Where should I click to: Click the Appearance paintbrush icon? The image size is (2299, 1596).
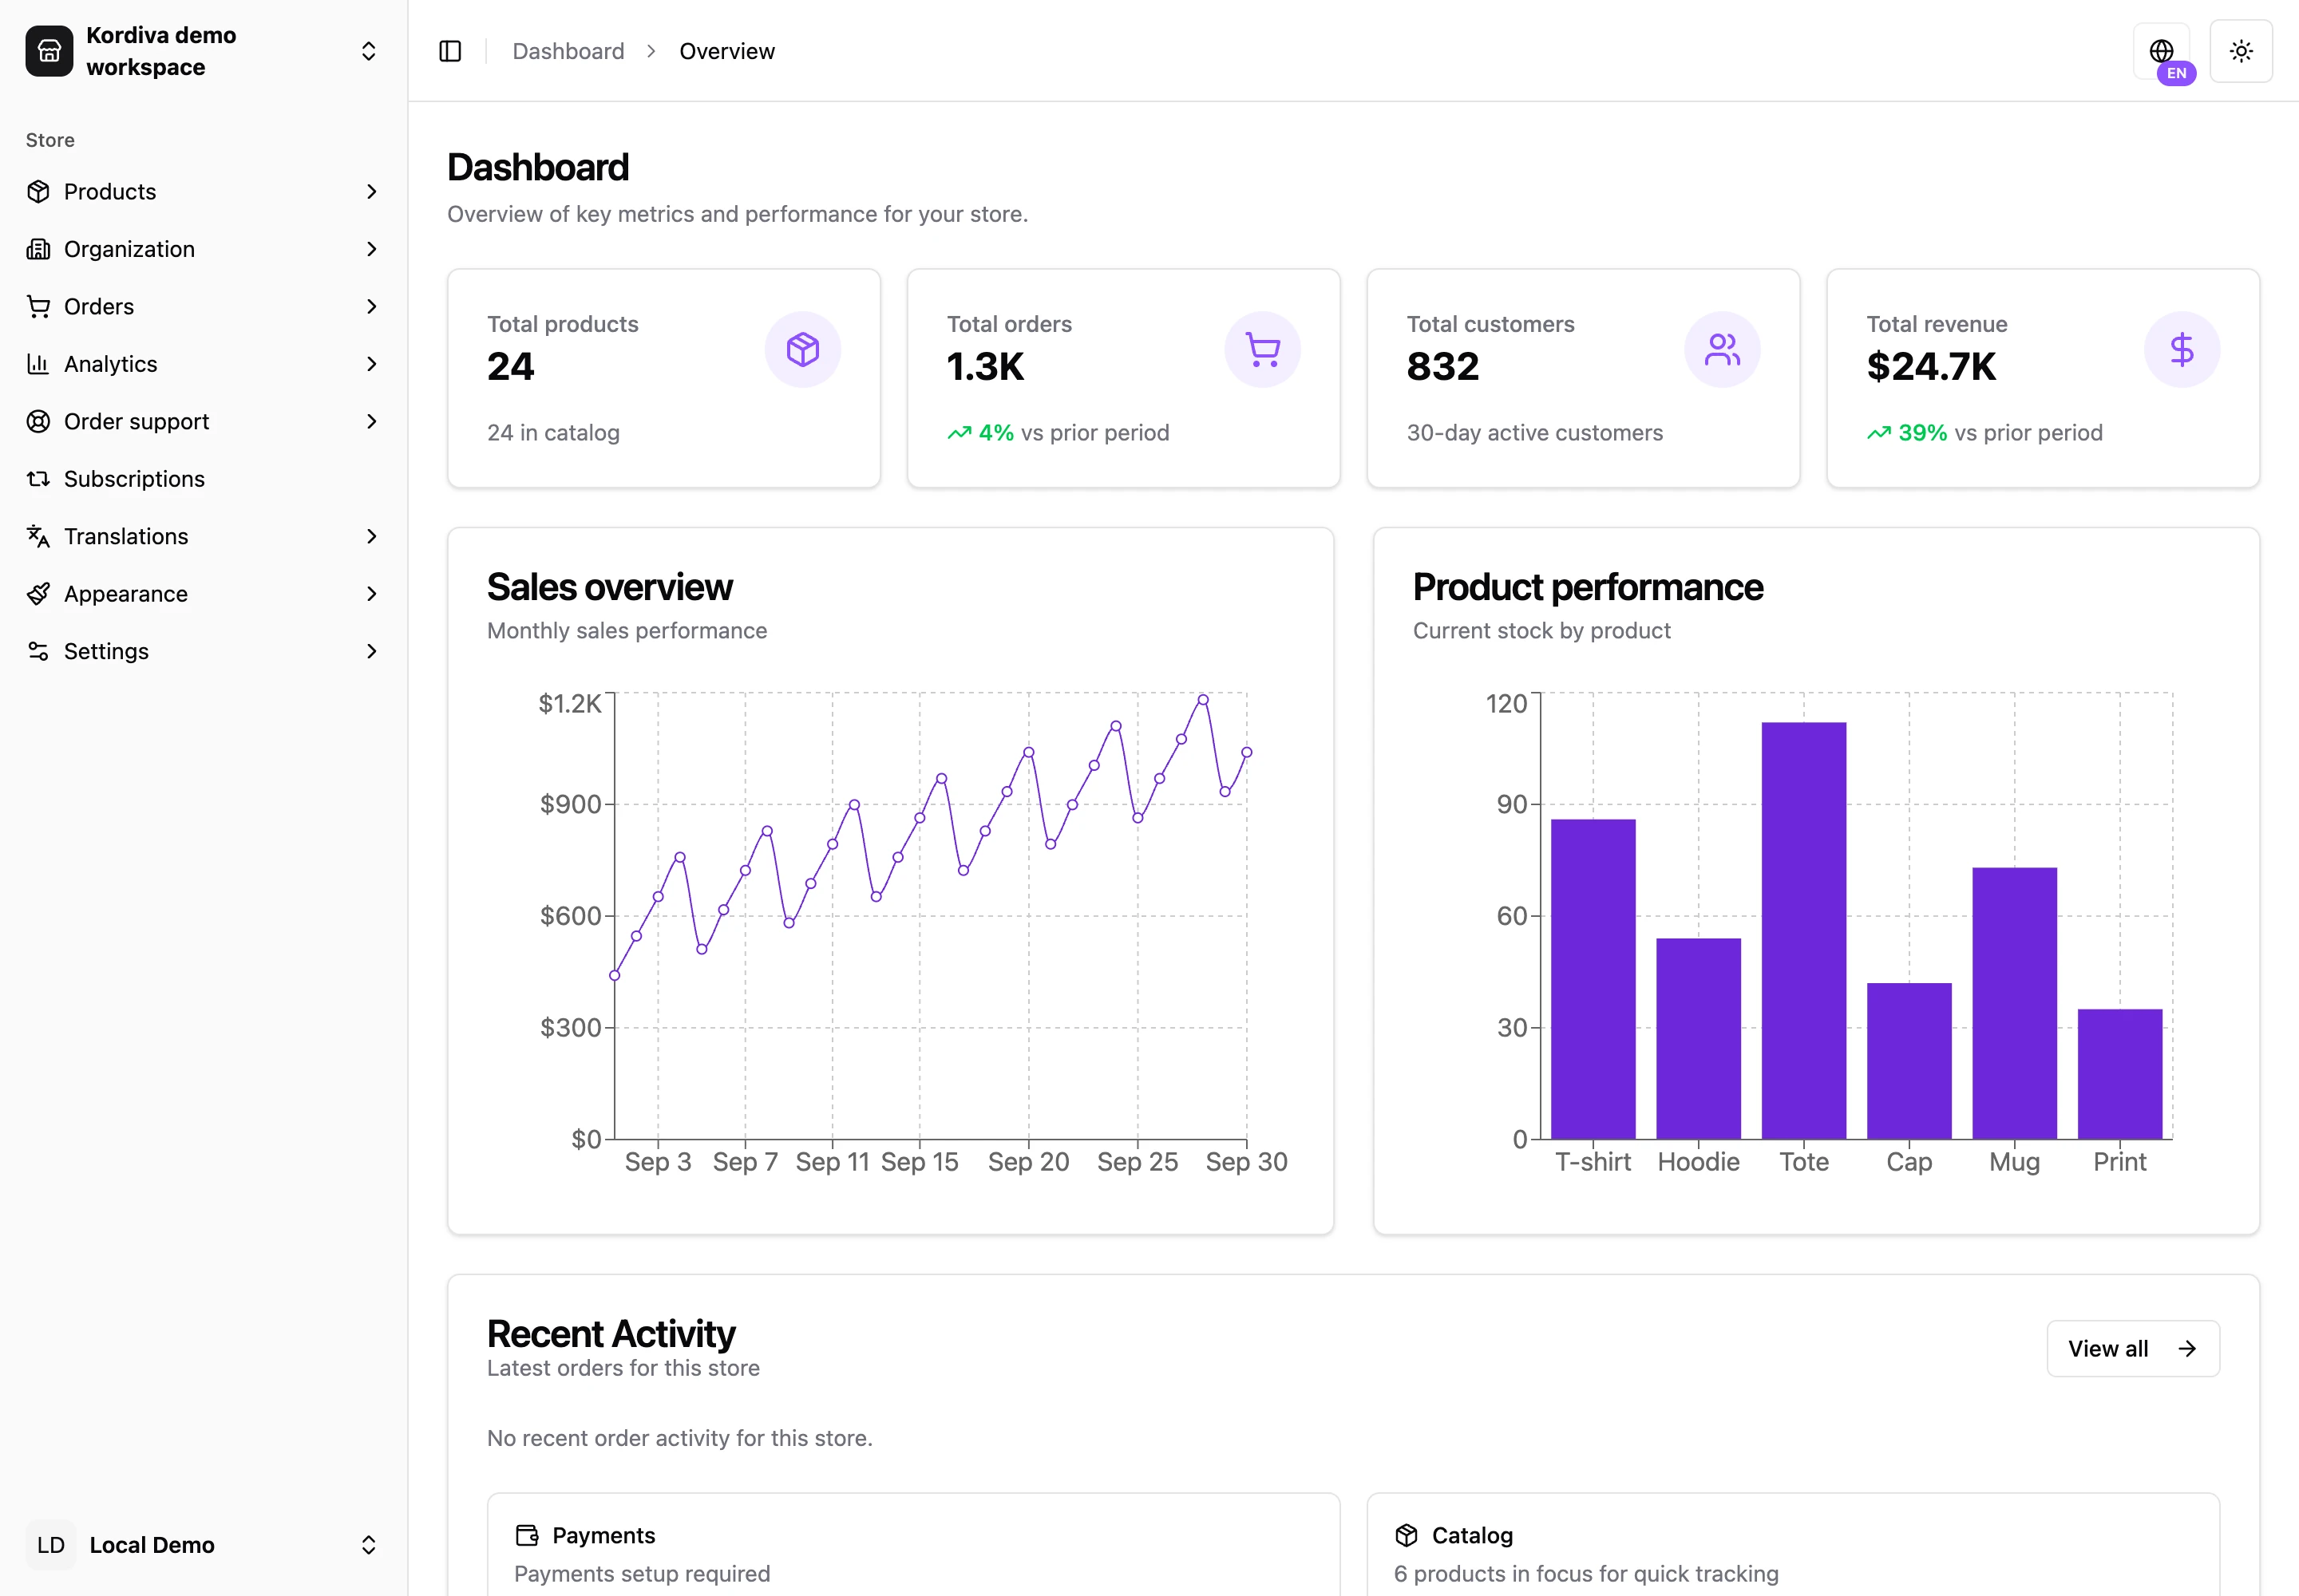(x=38, y=594)
